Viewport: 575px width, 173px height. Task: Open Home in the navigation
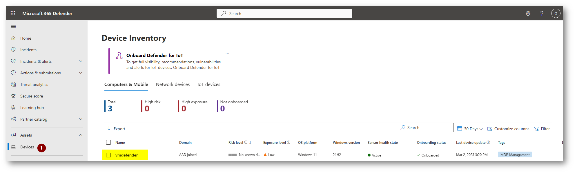point(26,38)
